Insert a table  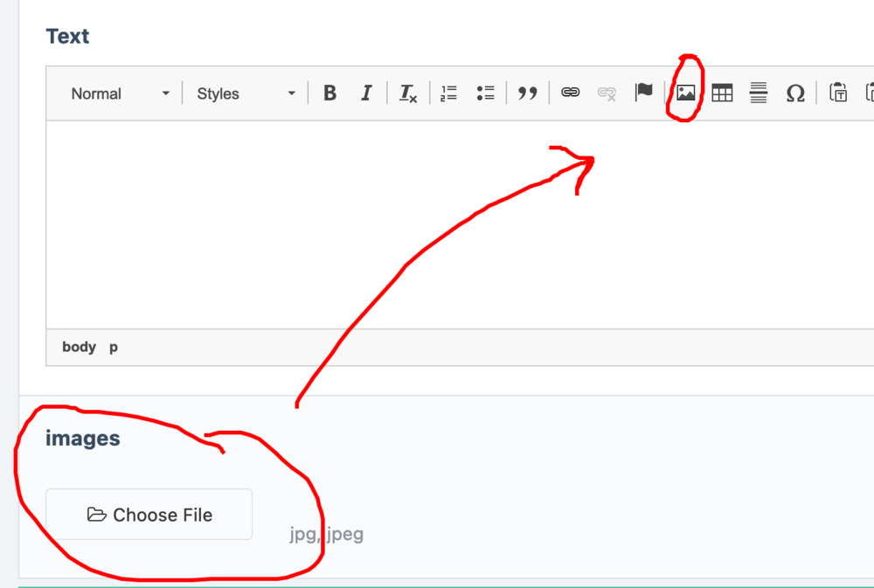pyautogui.click(x=722, y=93)
